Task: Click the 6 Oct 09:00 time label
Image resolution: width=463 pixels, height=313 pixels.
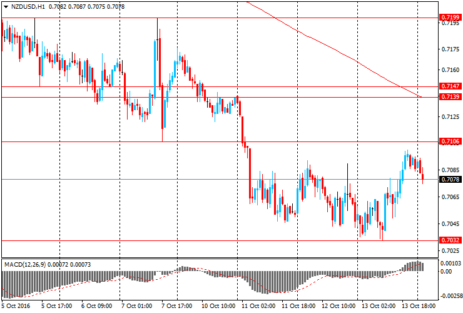Action: pyautogui.click(x=96, y=306)
